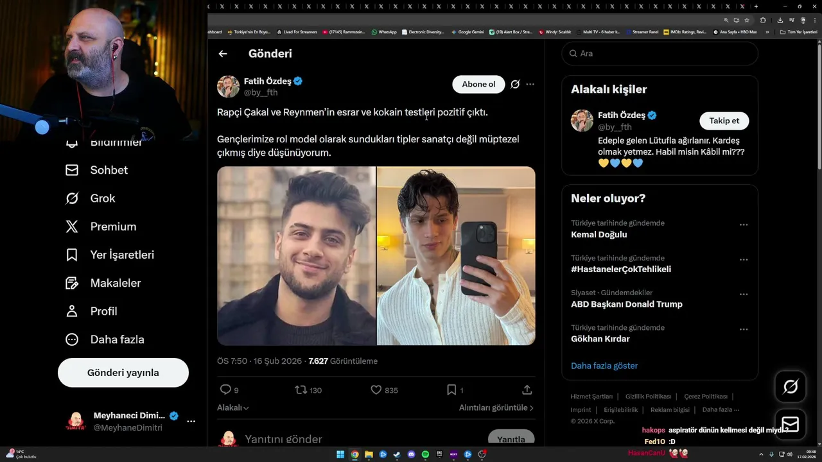Bookmark the post with the bookmark icon
822x462 pixels.
(451, 389)
